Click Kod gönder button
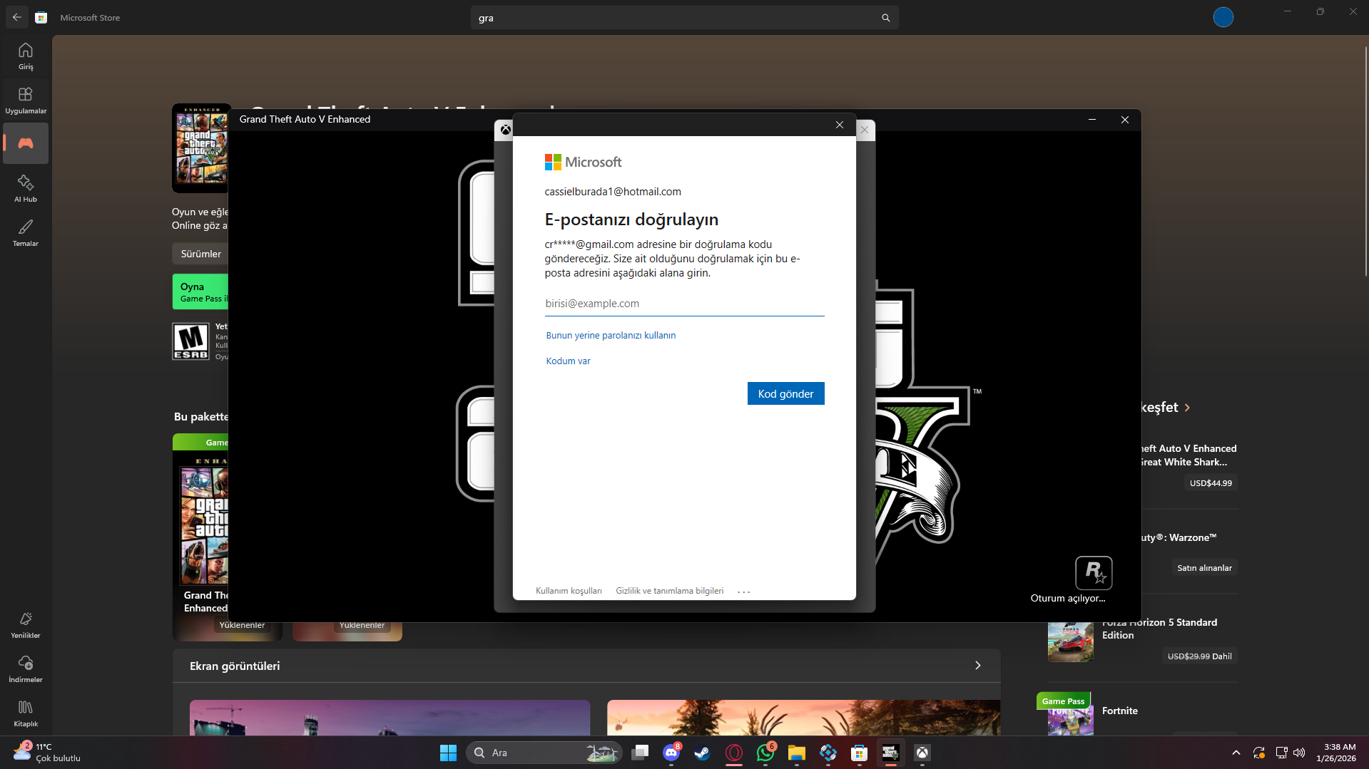Image resolution: width=1369 pixels, height=769 pixels. click(785, 393)
